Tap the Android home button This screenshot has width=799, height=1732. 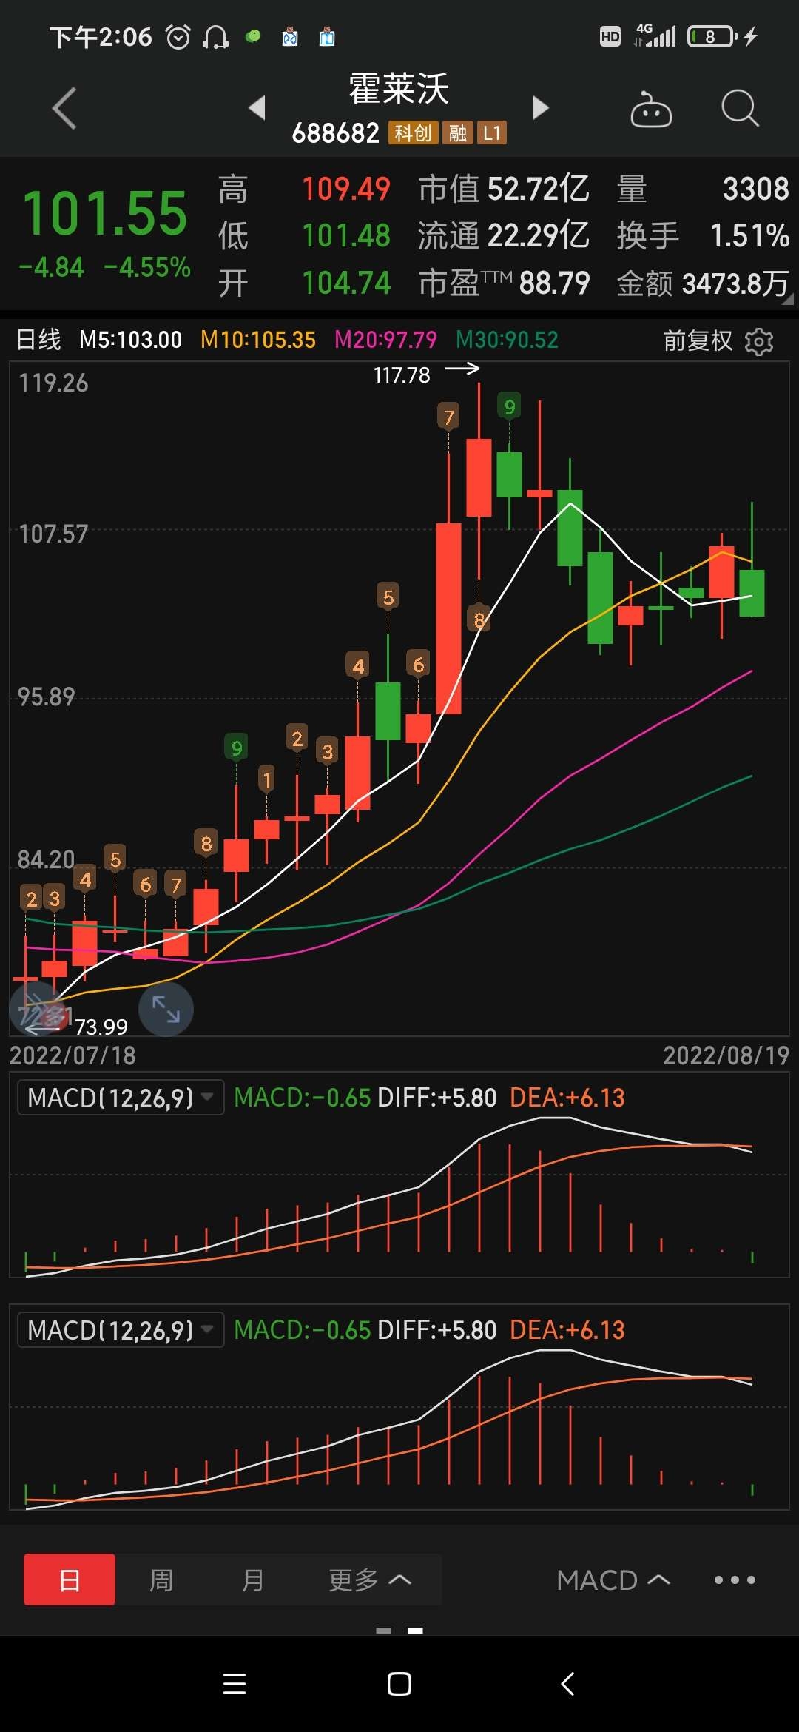399,1684
